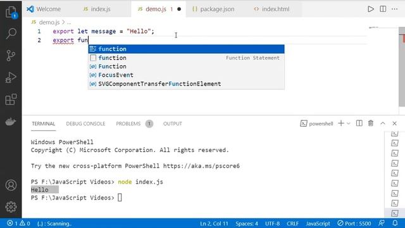Open the Docker view icon

(x=11, y=121)
